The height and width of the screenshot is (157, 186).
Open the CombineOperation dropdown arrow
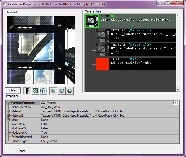(175, 103)
